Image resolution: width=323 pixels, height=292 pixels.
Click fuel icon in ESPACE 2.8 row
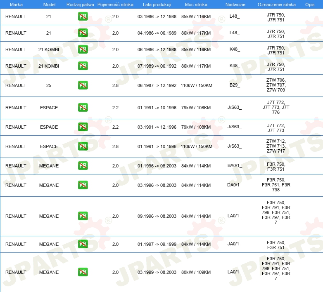[x=83, y=146]
